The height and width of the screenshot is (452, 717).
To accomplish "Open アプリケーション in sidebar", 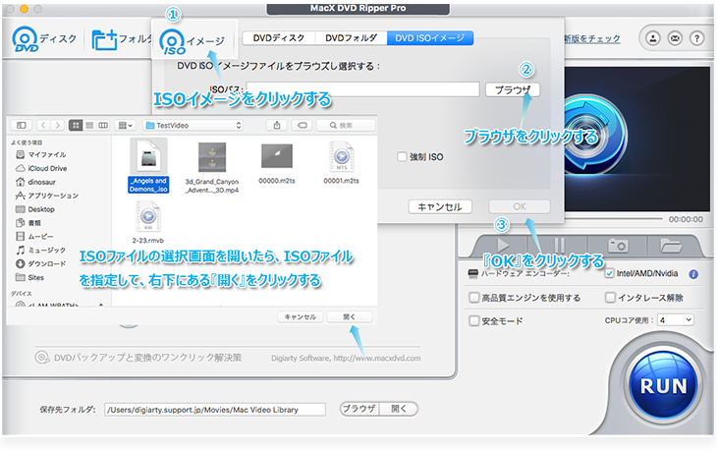I will [x=46, y=196].
